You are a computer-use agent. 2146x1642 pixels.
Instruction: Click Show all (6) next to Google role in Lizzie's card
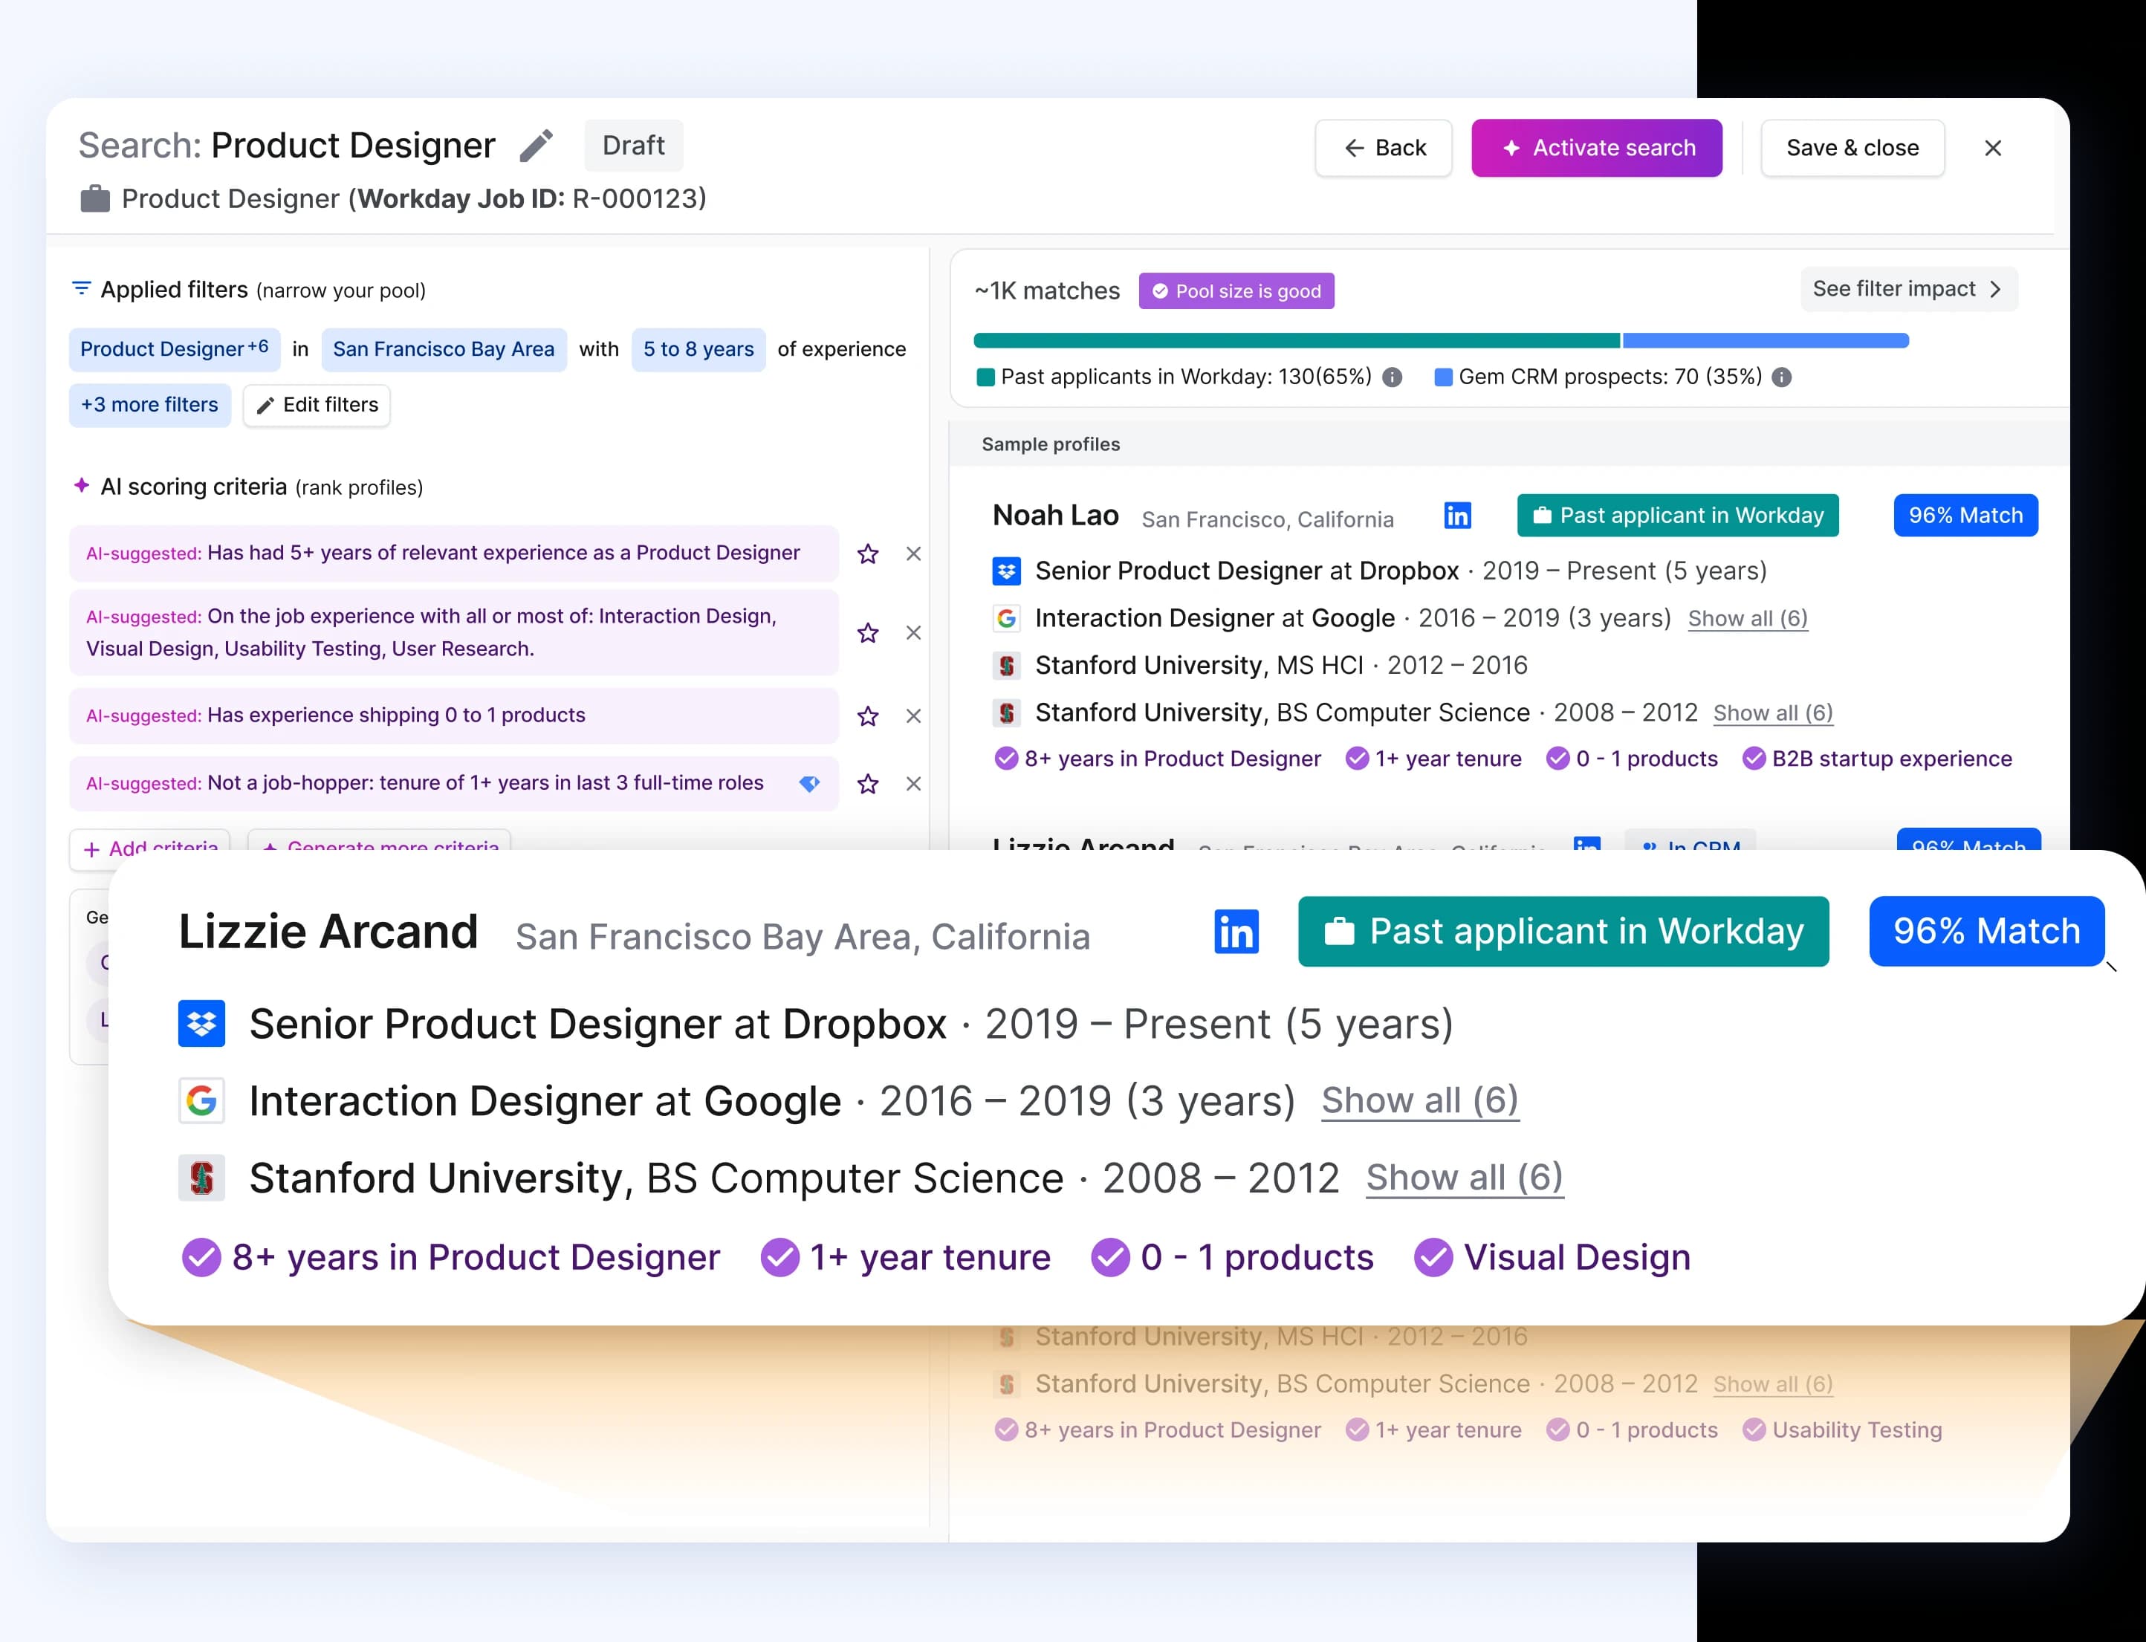pos(1419,1100)
